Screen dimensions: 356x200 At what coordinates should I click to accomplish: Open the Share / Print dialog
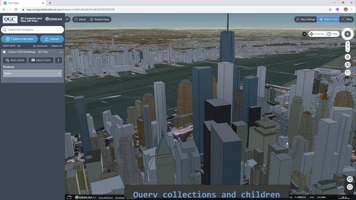(x=328, y=19)
